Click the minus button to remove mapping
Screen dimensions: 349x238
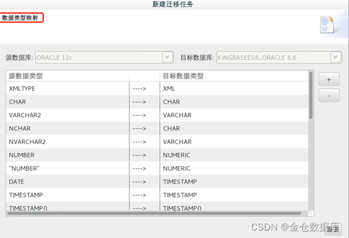pyautogui.click(x=329, y=96)
